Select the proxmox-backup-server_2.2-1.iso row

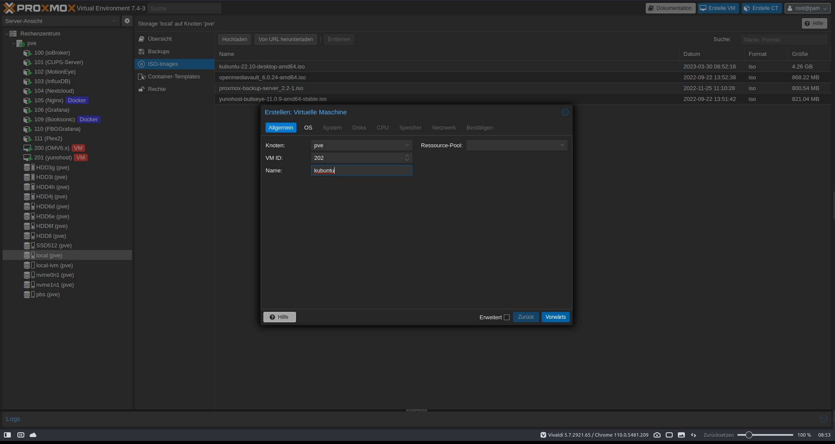[523, 88]
